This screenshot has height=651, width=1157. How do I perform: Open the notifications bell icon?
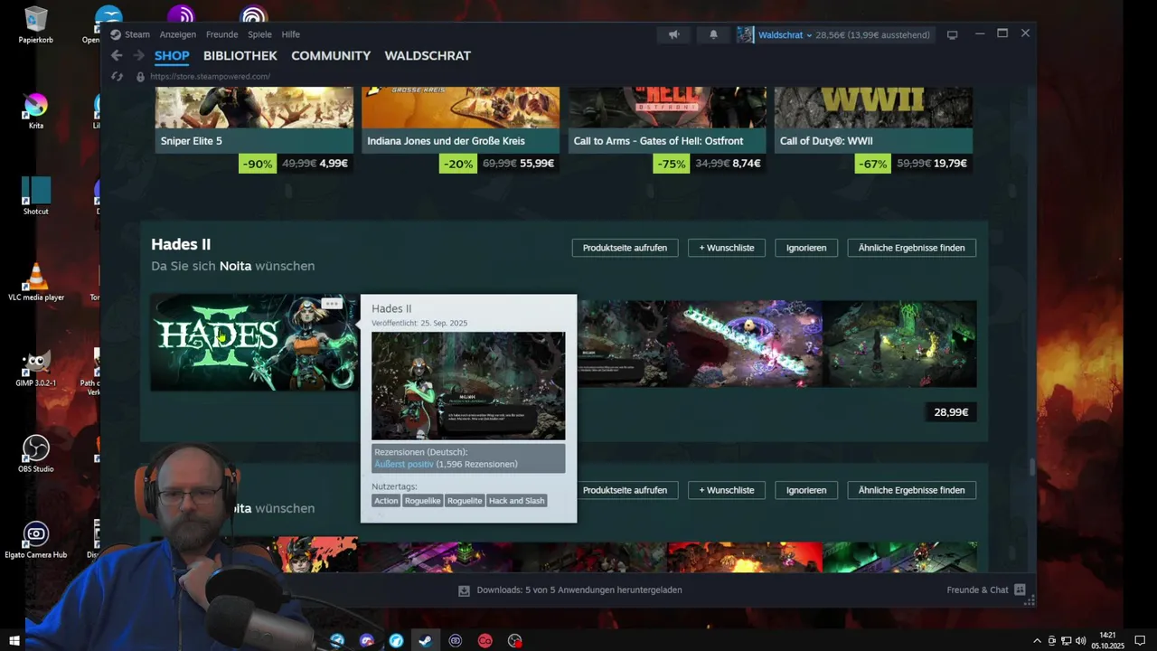click(x=713, y=34)
